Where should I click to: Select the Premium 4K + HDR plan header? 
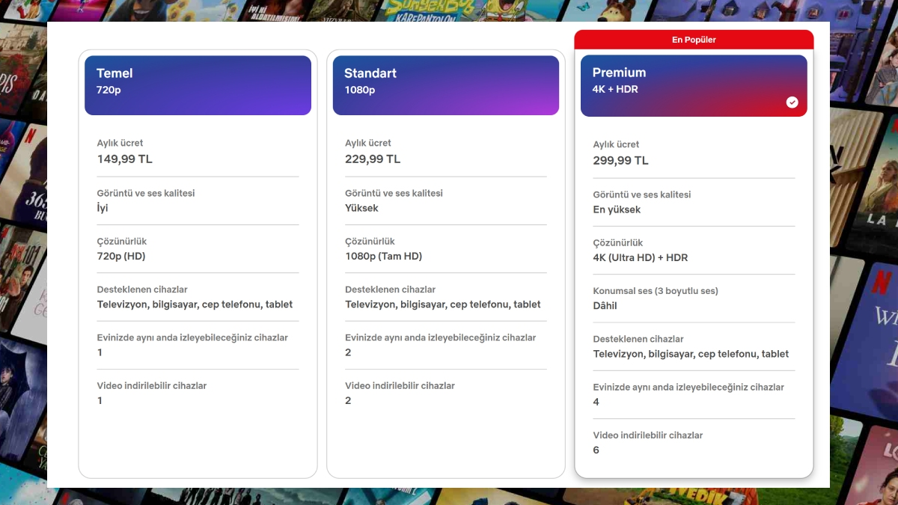coord(693,85)
